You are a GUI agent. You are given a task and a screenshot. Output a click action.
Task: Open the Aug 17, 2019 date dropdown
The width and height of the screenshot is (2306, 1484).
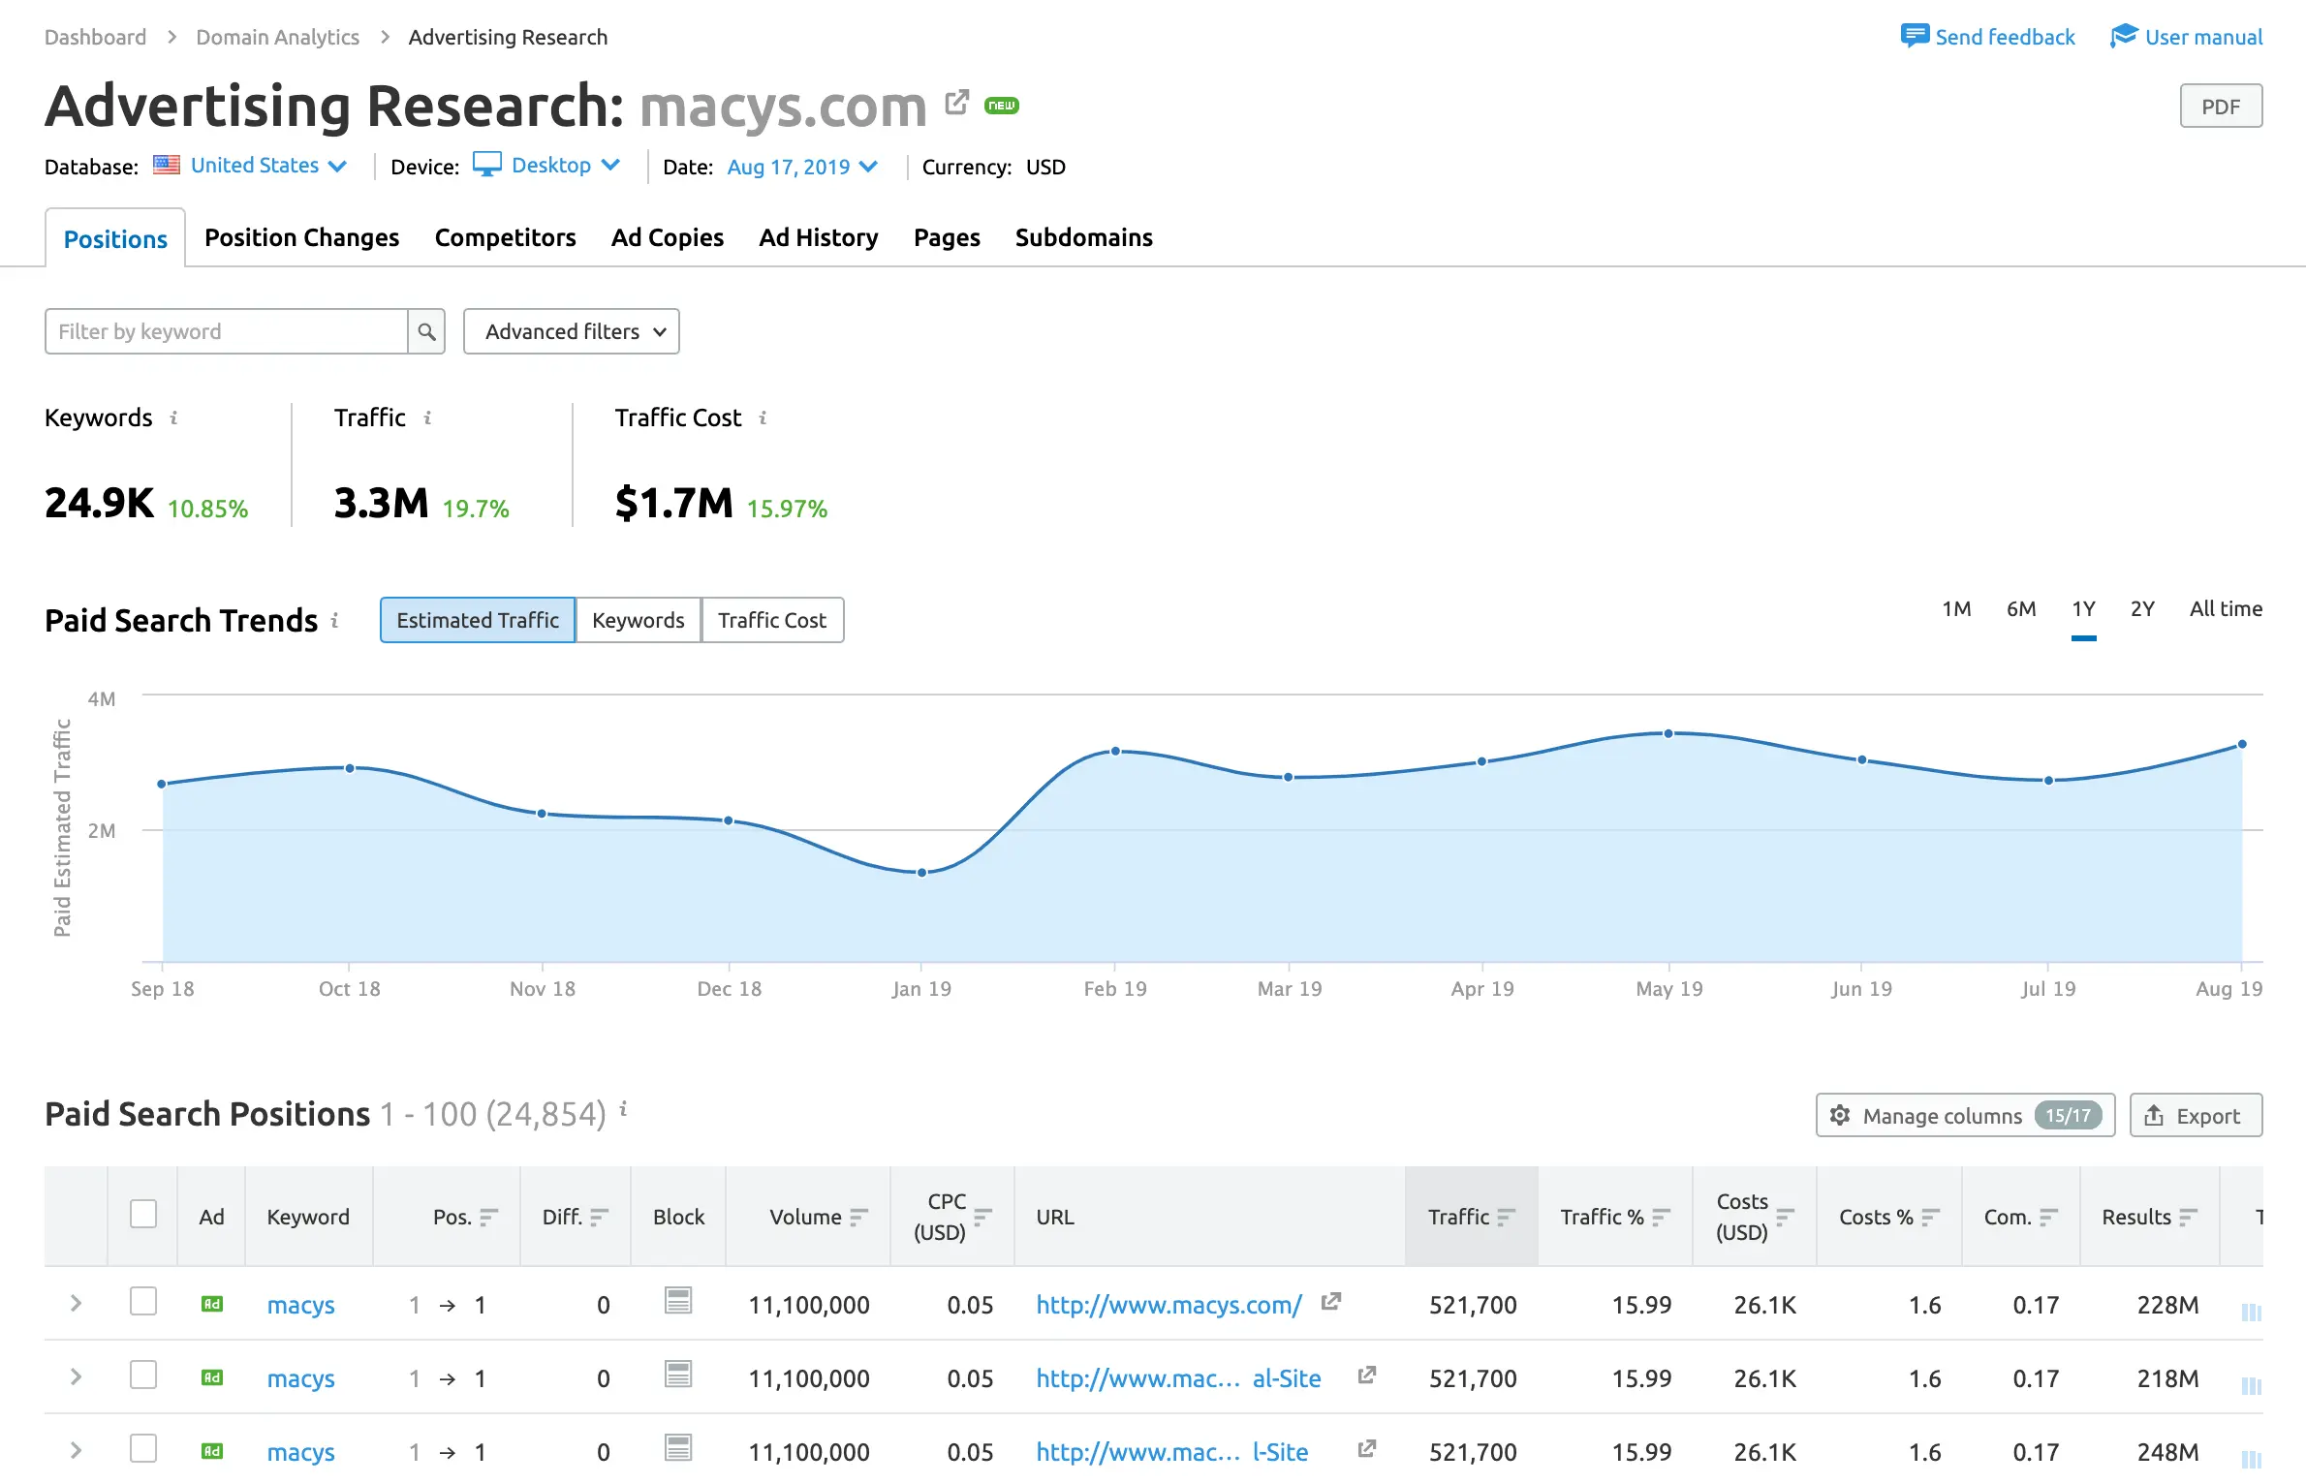(x=803, y=167)
